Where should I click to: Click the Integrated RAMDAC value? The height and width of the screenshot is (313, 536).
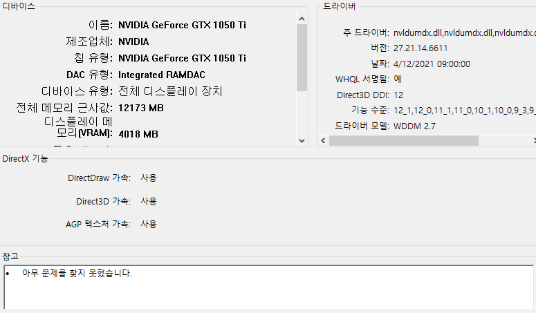click(x=162, y=75)
